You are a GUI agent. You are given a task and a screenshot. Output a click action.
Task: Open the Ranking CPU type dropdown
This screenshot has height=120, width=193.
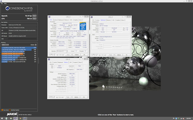tap(5, 45)
